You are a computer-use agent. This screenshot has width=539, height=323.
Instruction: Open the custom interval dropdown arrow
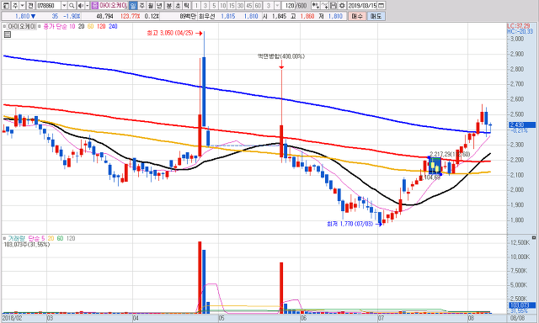pos(277,6)
